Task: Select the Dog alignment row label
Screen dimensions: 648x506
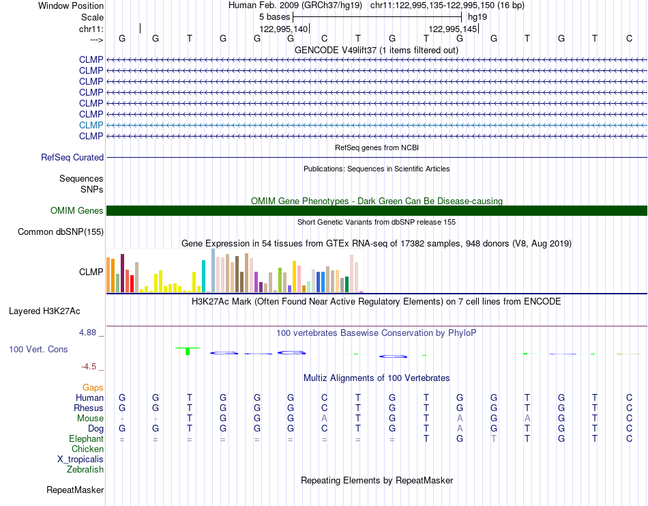Action: coord(95,429)
